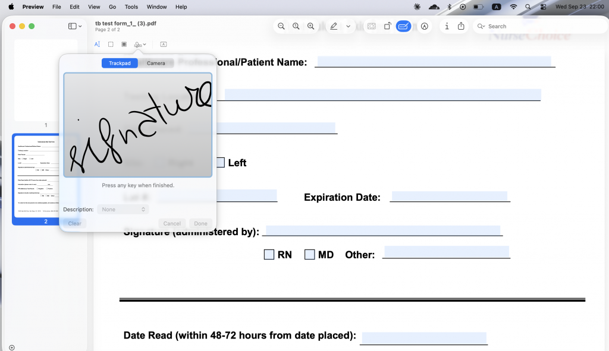
Task: Select the Highlight pen tool
Action: coord(334,26)
